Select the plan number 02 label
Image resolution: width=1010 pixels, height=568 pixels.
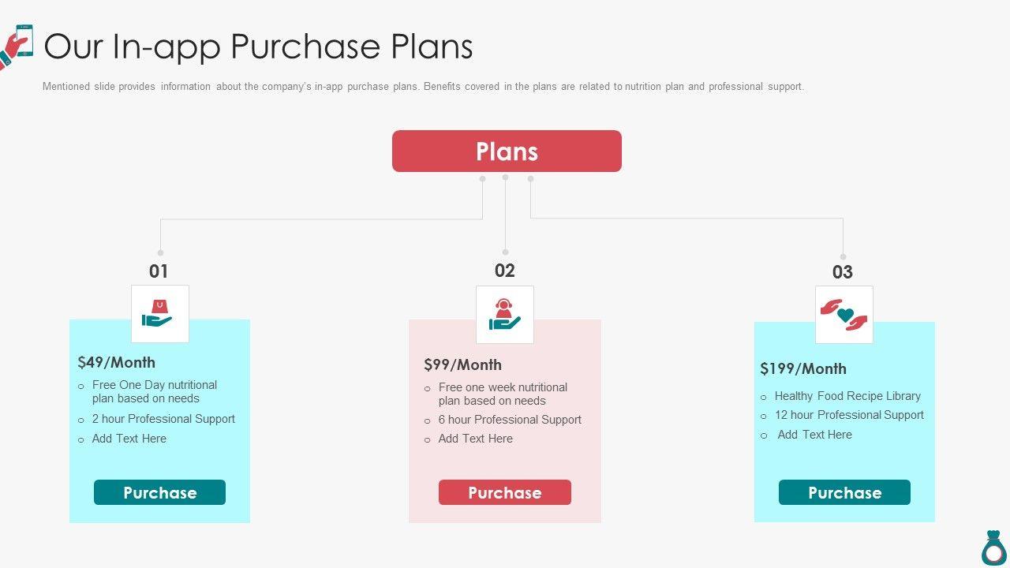[504, 271]
